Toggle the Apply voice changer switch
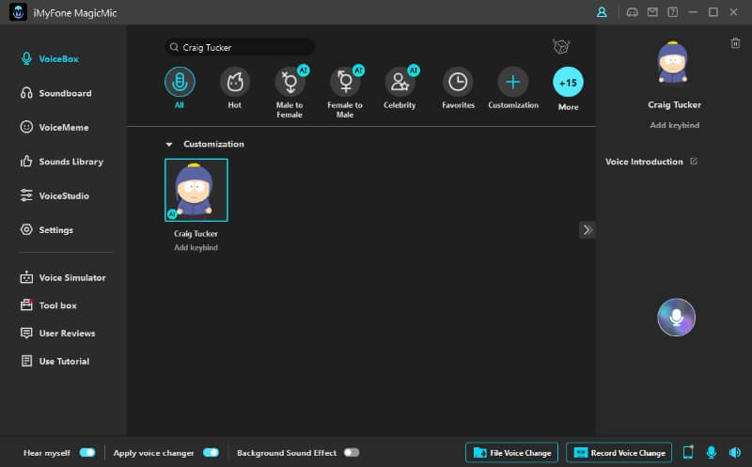752x467 pixels. click(x=211, y=452)
